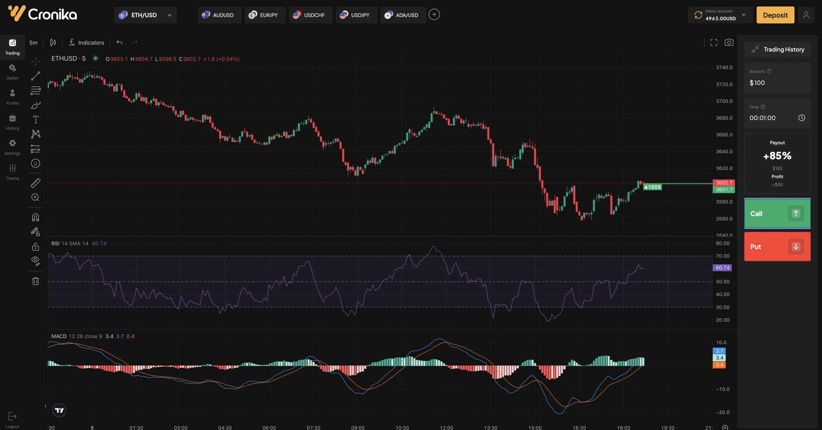
Task: Add a new asset tab with plus
Action: (434, 14)
